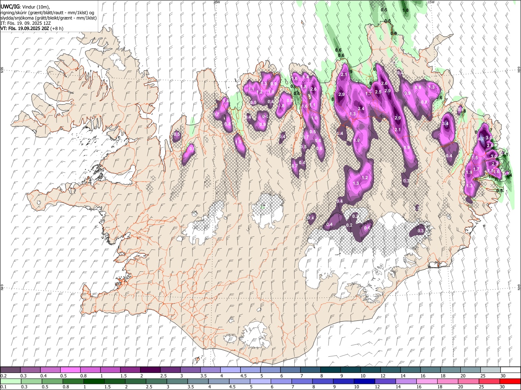
Task: Click the "6" label on the upper colour scale
Action: [x=281, y=376]
